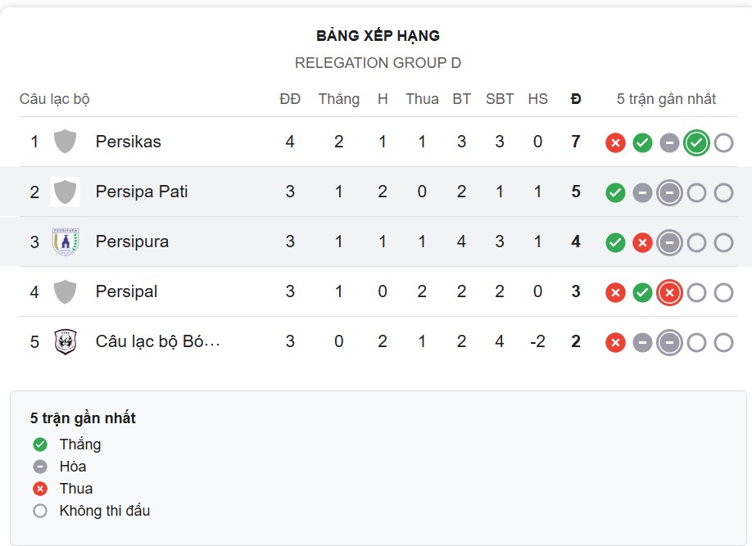Image resolution: width=752 pixels, height=546 pixels.
Task: Click the Đ points column header
Action: (576, 98)
